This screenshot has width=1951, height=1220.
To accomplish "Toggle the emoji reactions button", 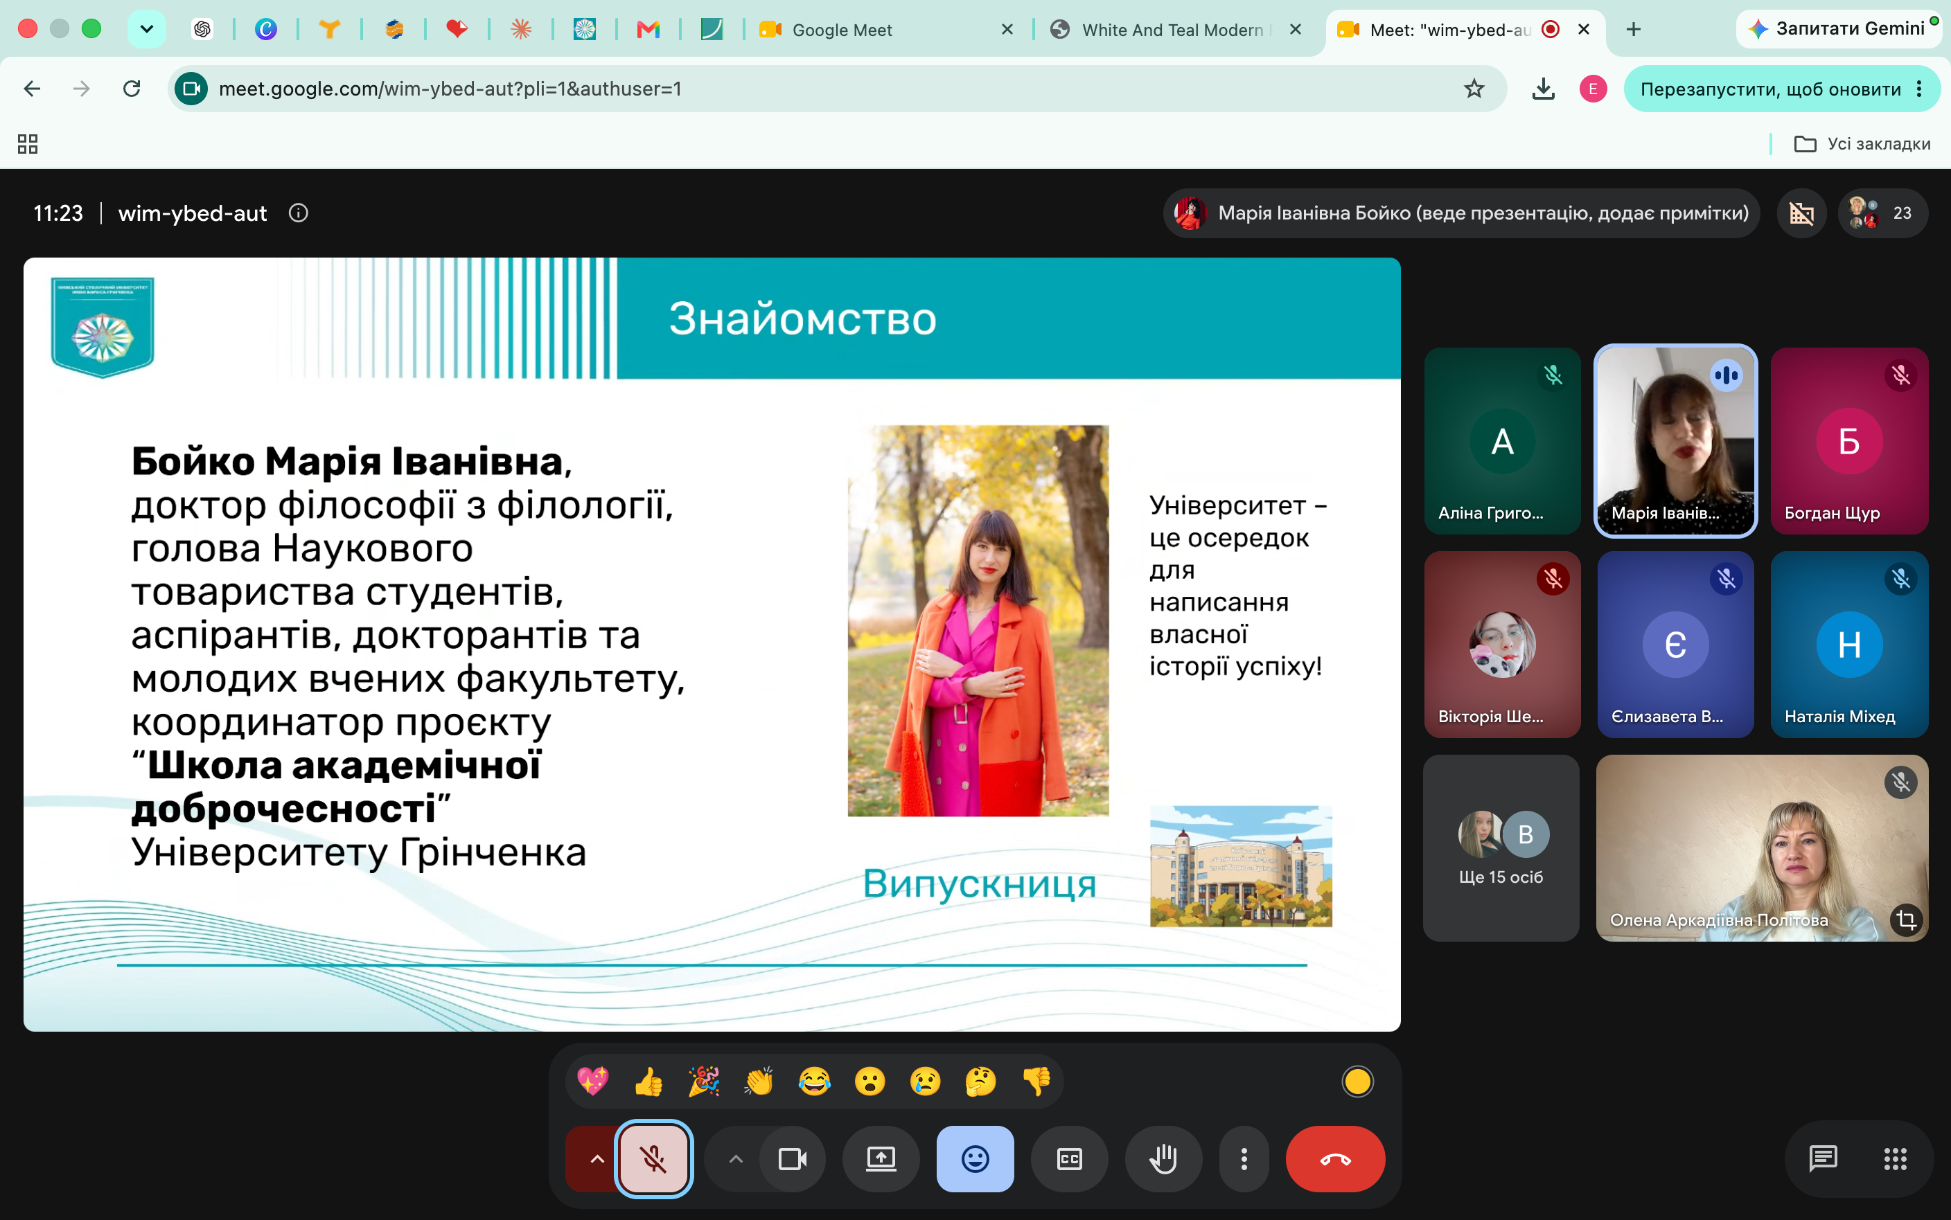I will pyautogui.click(x=975, y=1158).
